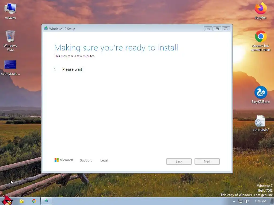Select the 'chrome but normal colors' icon
The height and width of the screenshot is (205, 274).
[x=261, y=41]
